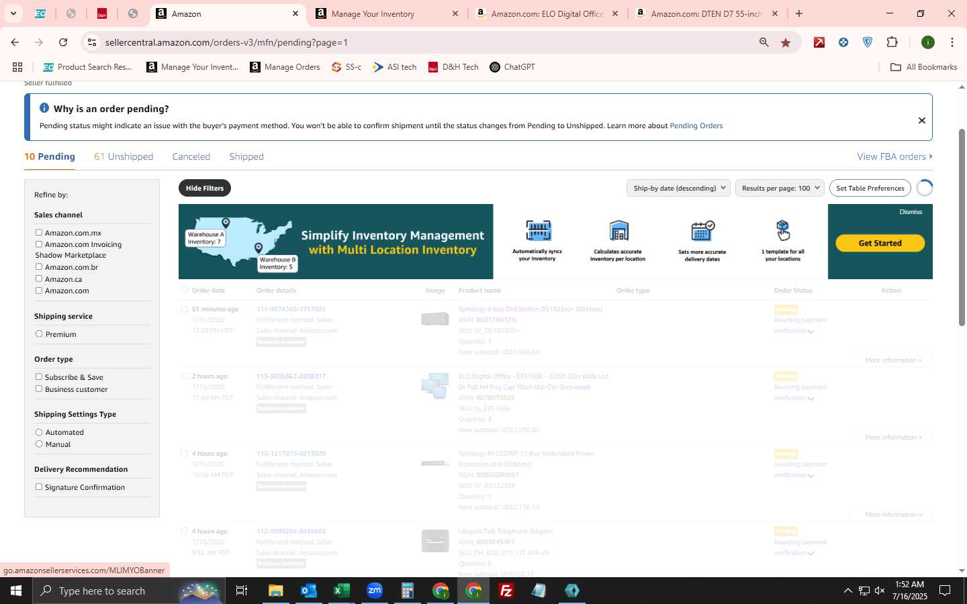The width and height of the screenshot is (967, 604).
Task: Reload the Seller Central page
Action: point(63,42)
